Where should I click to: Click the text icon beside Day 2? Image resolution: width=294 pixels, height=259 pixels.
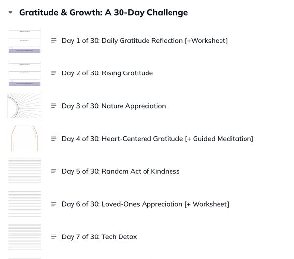pos(54,73)
